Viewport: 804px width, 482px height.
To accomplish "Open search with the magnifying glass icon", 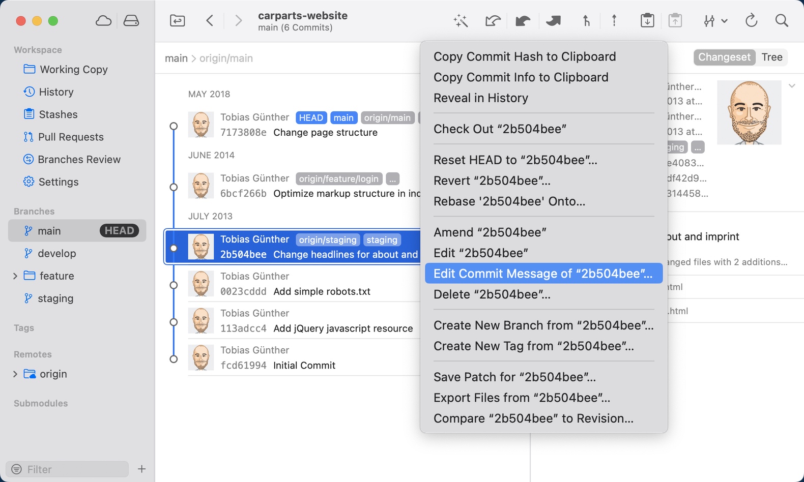I will click(x=782, y=21).
